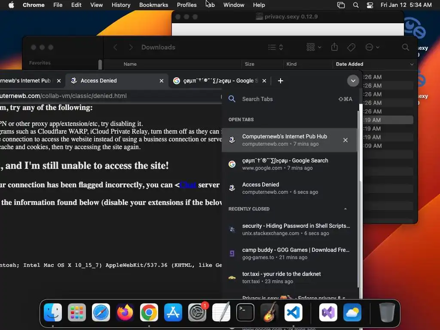Screen dimensions: 440x330
Task: Switch to the Google Search tab
Action: 220,81
